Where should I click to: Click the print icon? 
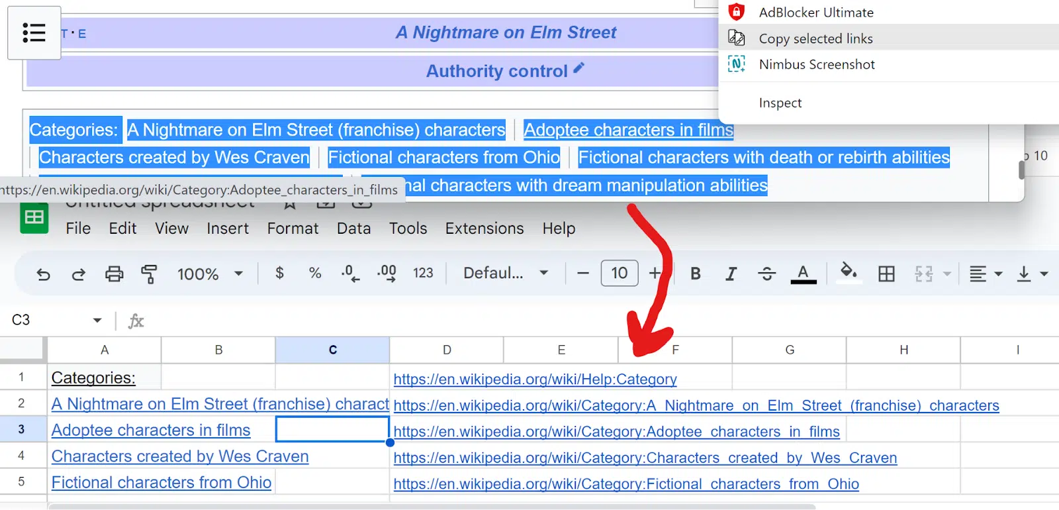click(114, 274)
